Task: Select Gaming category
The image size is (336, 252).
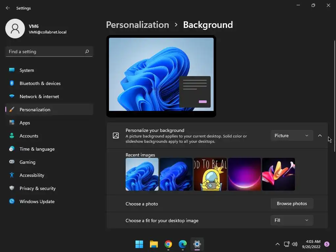Action: (x=49, y=162)
